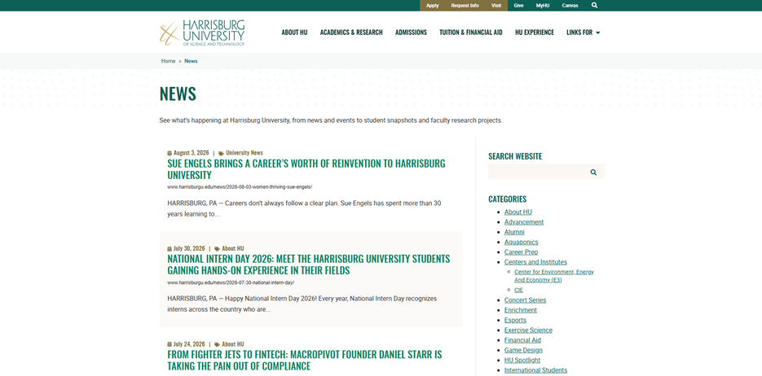Select the Concert Series category
The height and width of the screenshot is (376, 762).
coord(526,300)
